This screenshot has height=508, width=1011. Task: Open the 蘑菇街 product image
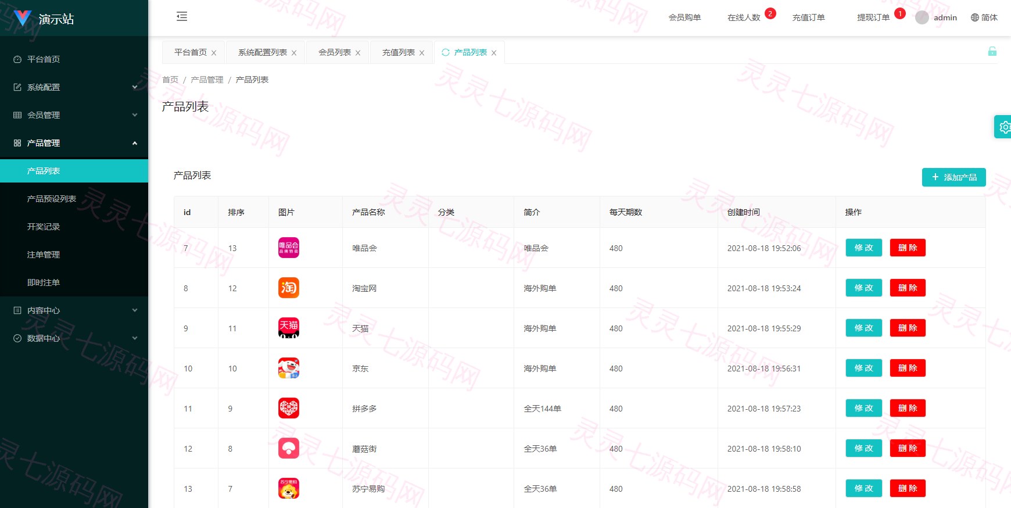[289, 448]
